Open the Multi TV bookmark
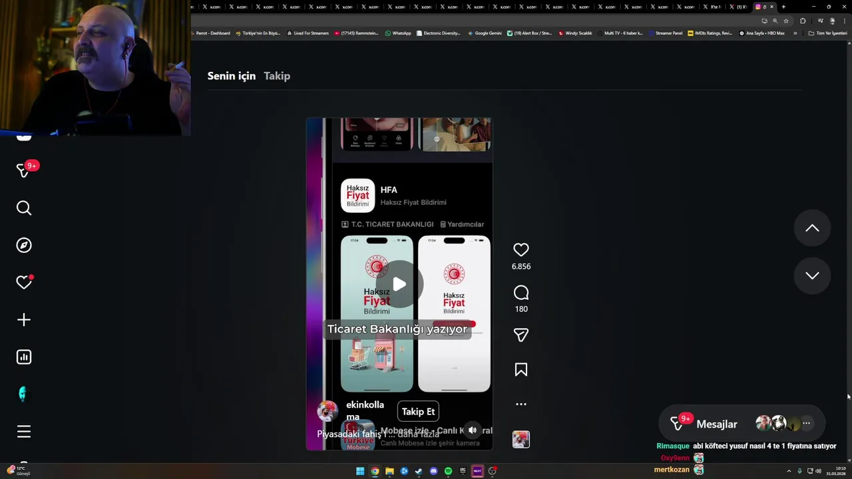This screenshot has height=479, width=852. coord(620,33)
